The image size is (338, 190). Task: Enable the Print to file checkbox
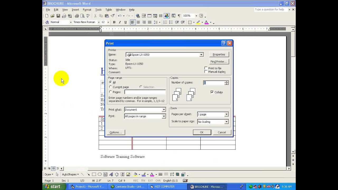(206, 68)
